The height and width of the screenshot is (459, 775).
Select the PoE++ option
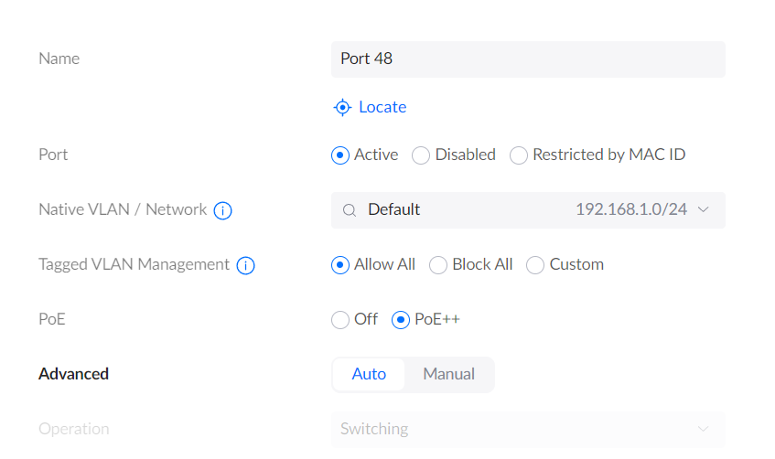tap(401, 320)
